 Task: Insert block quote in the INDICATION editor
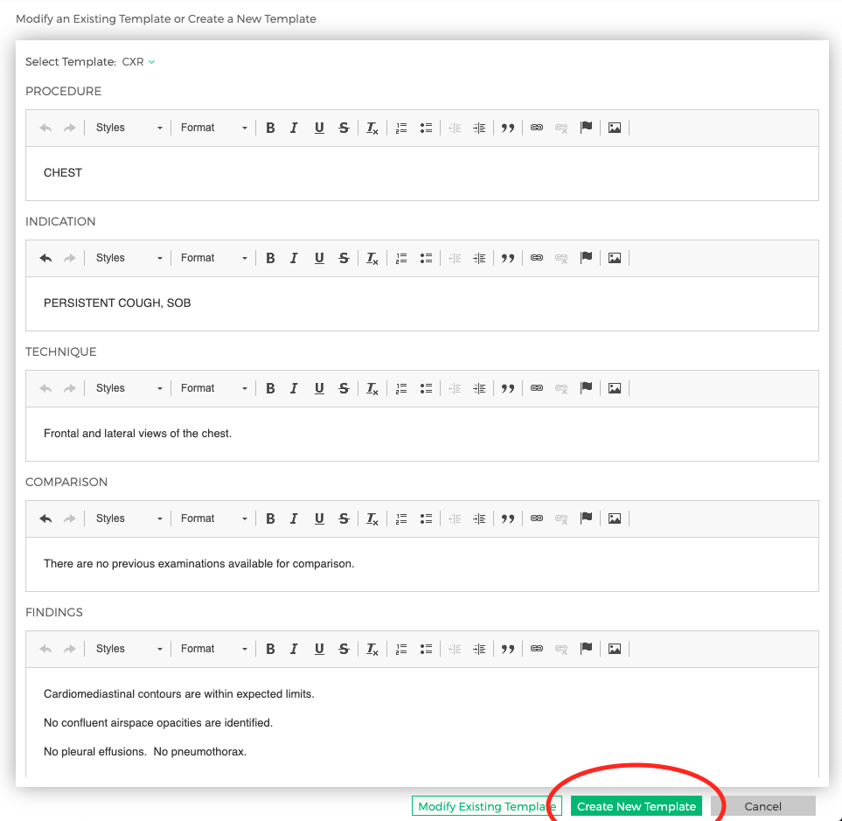tap(508, 258)
